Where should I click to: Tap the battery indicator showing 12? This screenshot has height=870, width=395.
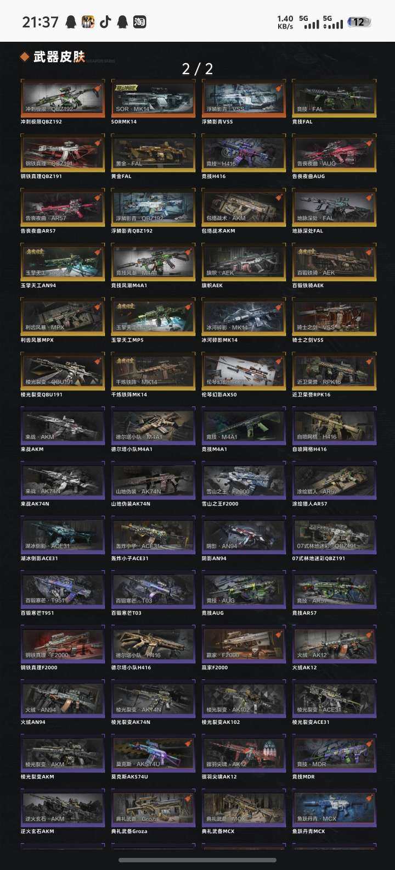(x=359, y=22)
